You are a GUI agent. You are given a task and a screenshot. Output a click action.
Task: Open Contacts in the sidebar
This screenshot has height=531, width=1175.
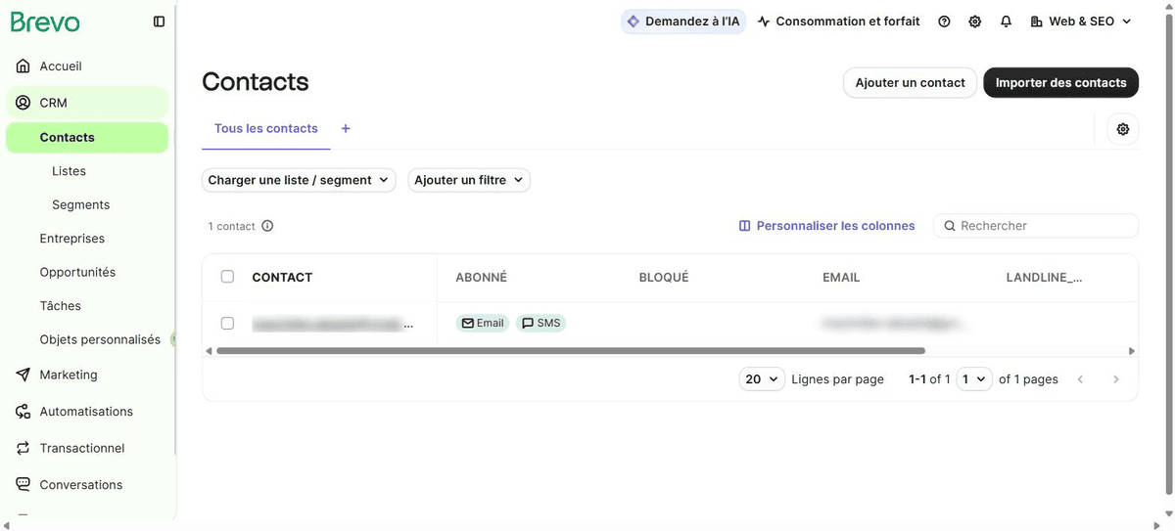(87, 138)
